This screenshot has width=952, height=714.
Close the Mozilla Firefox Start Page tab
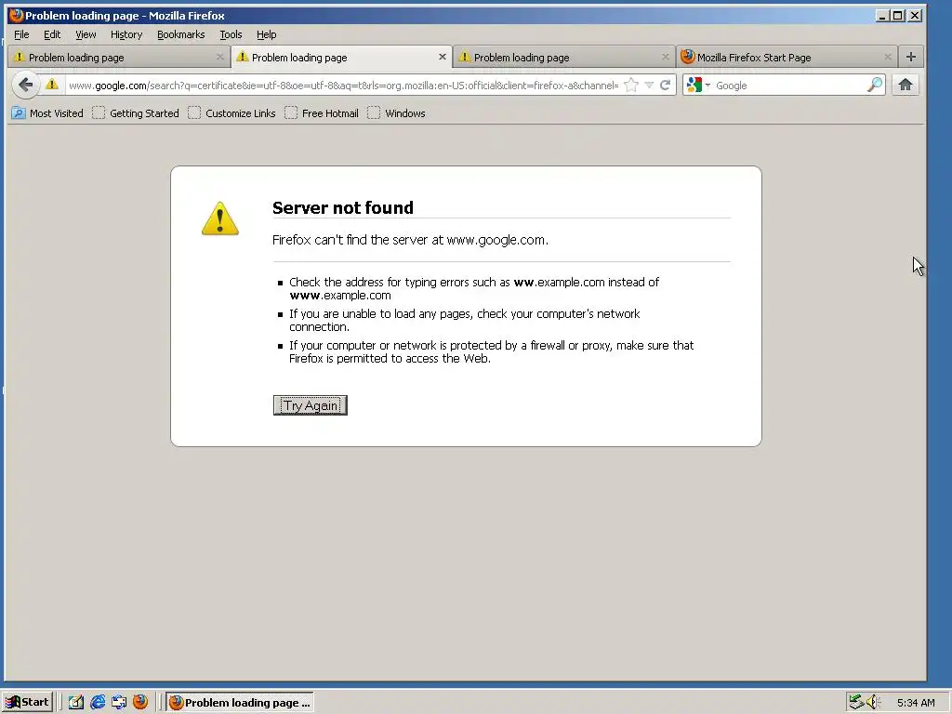(888, 57)
